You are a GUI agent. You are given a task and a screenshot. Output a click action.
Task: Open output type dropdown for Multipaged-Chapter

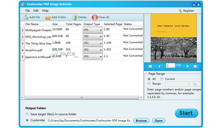[x=93, y=30]
